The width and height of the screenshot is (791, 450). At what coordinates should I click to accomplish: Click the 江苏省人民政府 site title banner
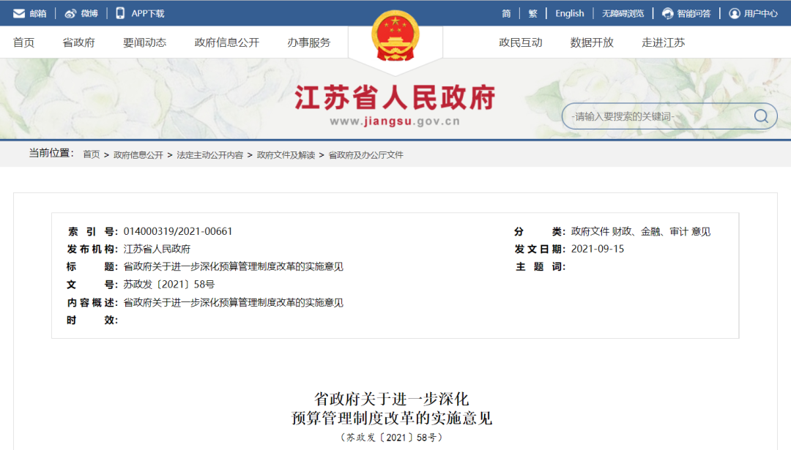(x=395, y=97)
